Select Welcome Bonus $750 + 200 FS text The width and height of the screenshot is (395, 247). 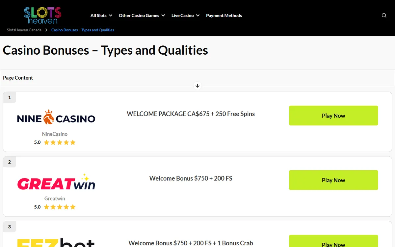(191, 178)
